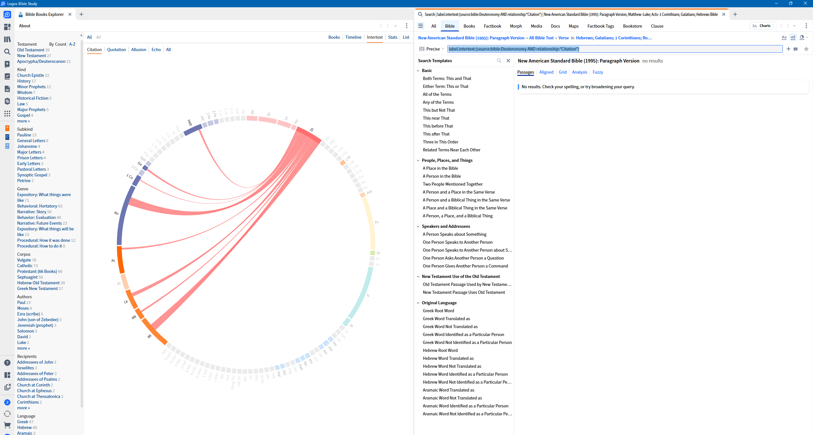Toggle the pie-chart results option
This screenshot has height=435, width=813.
tap(802, 37)
